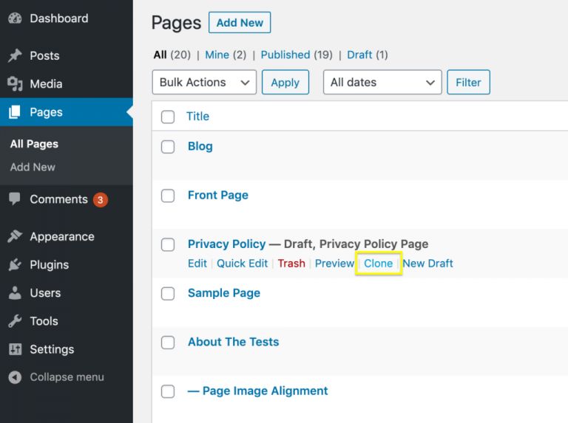568x423 pixels.
Task: Open the Page Image Alignment link
Action: click(257, 391)
